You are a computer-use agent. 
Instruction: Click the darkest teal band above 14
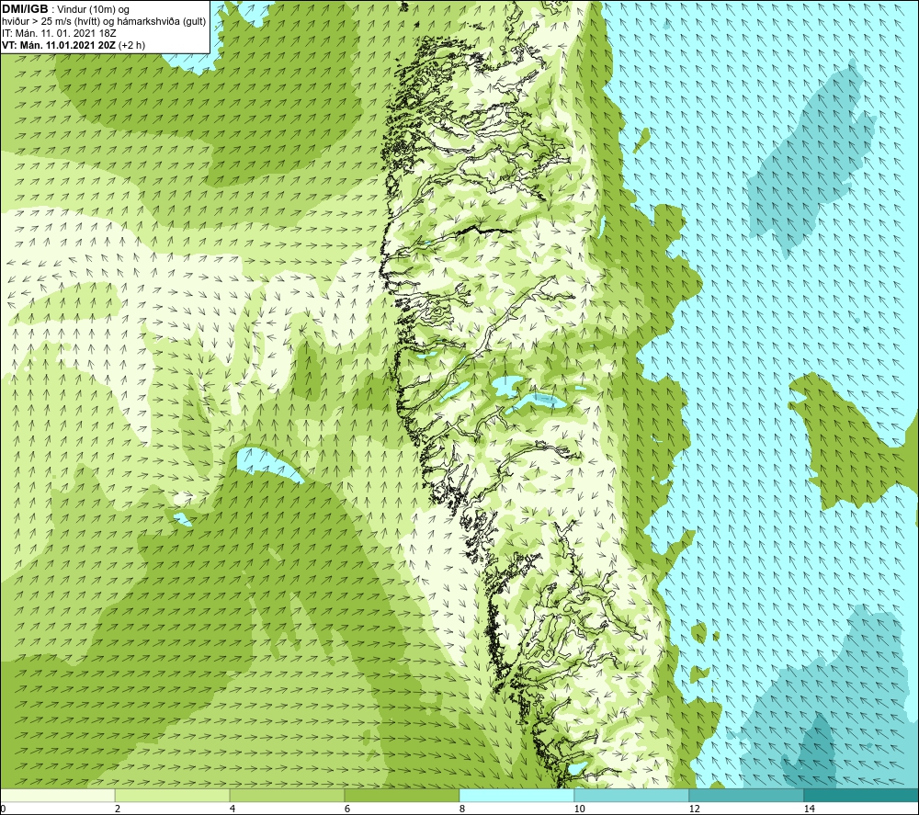[x=862, y=796]
